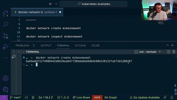Click the main* branch in status bar
Viewport: 177px width, 100px height.
click(x=15, y=97)
